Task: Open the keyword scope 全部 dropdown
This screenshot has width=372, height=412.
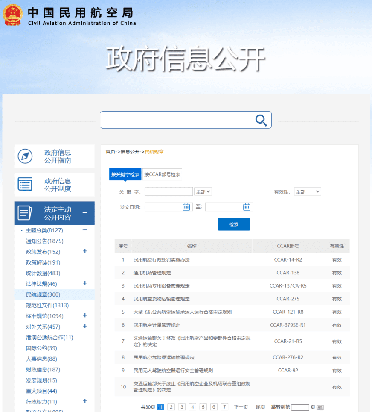Action: click(203, 192)
